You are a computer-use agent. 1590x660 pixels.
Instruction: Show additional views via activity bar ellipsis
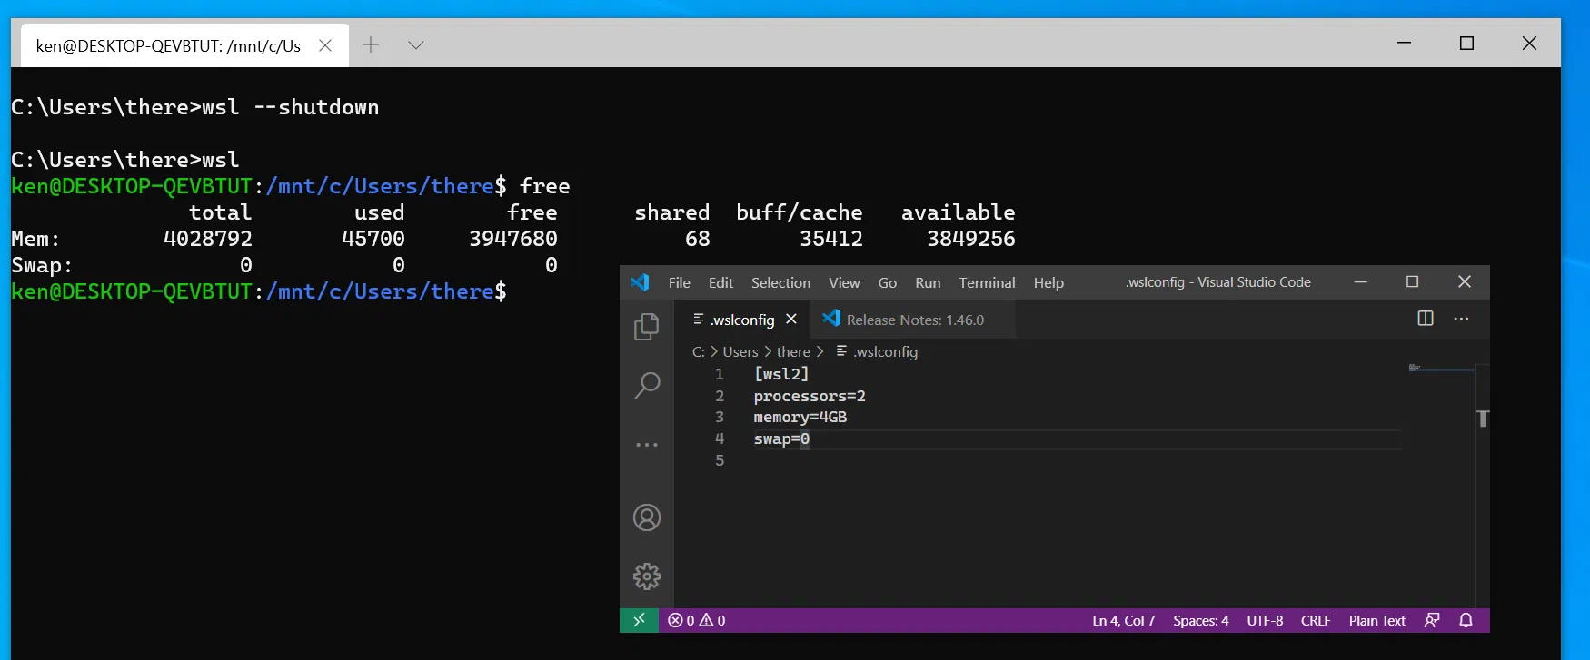coord(646,445)
